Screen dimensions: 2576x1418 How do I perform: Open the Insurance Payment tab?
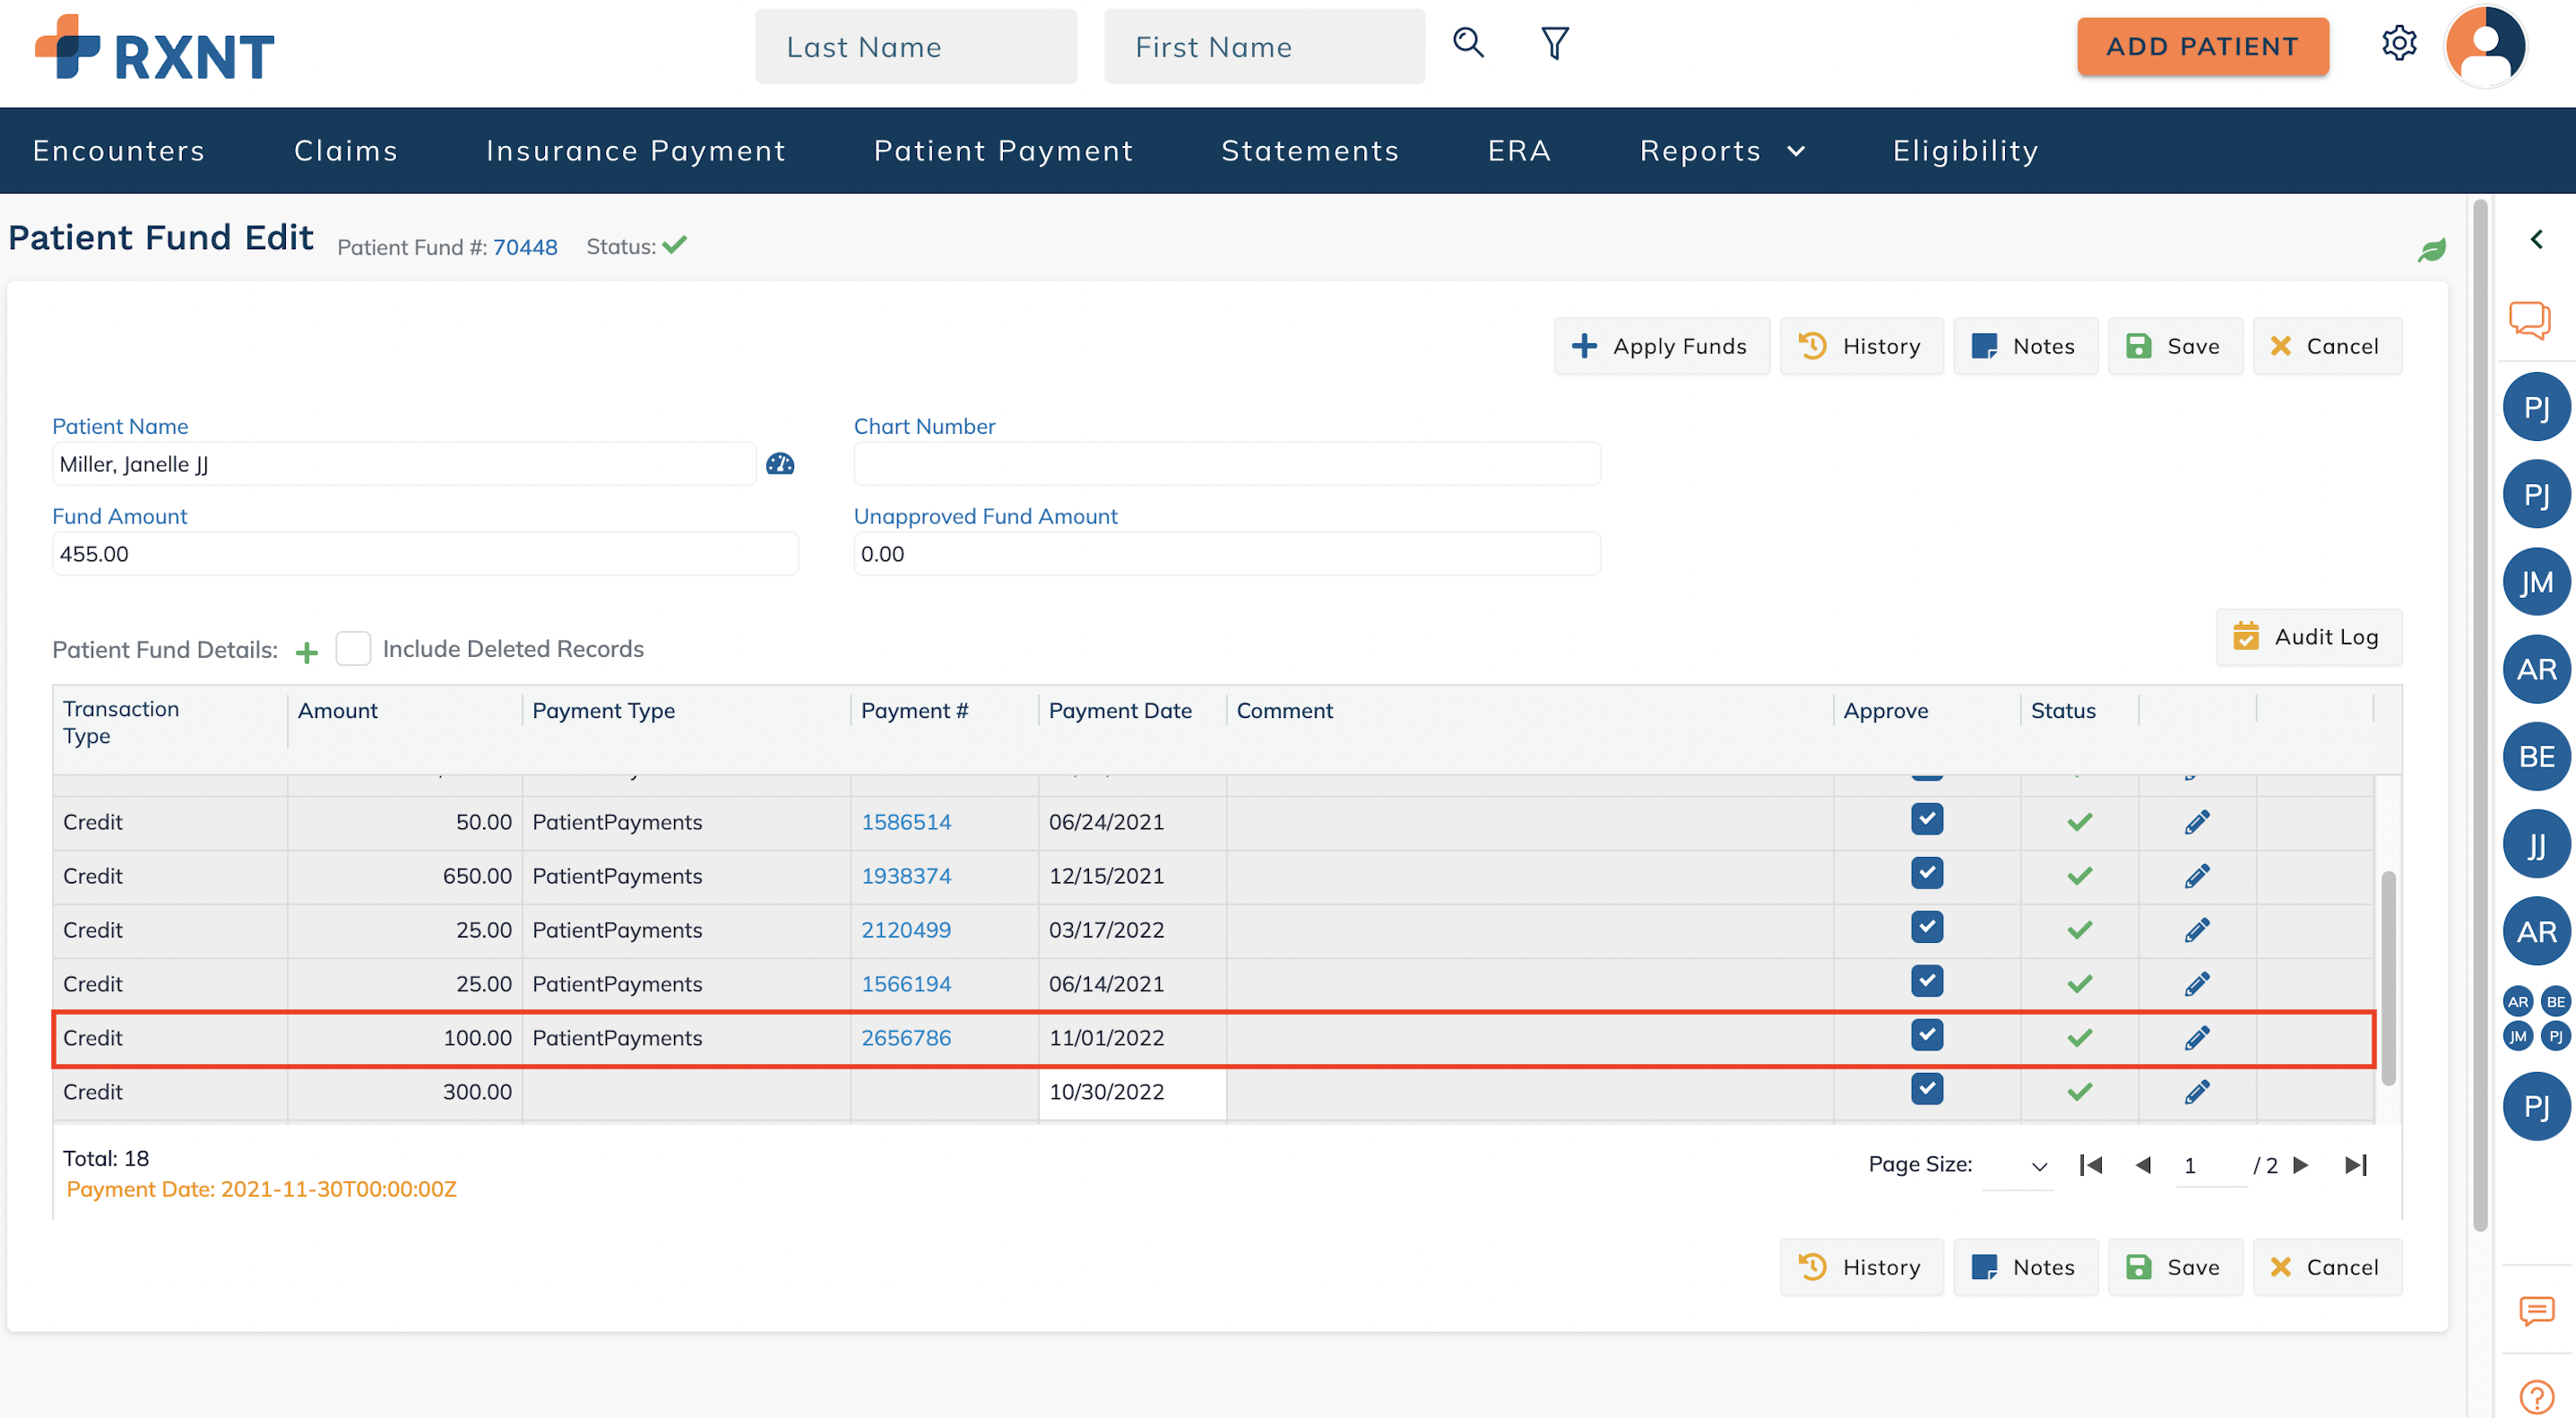pyautogui.click(x=635, y=151)
